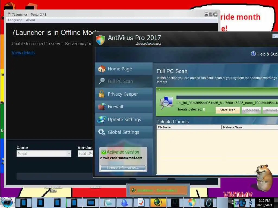Open Language menu in 7Launcher

[x=15, y=20]
